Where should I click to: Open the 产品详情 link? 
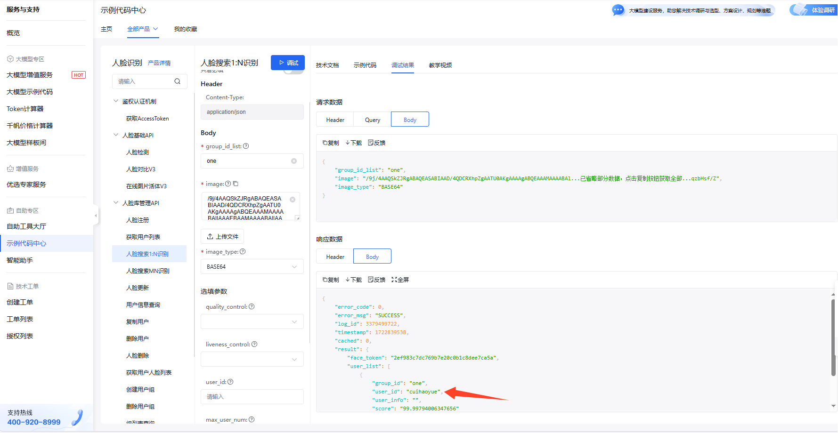[159, 63]
